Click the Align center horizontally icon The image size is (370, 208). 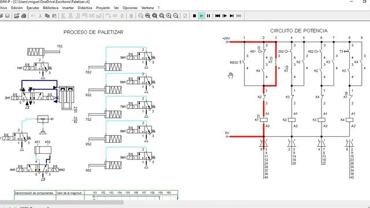point(71,16)
